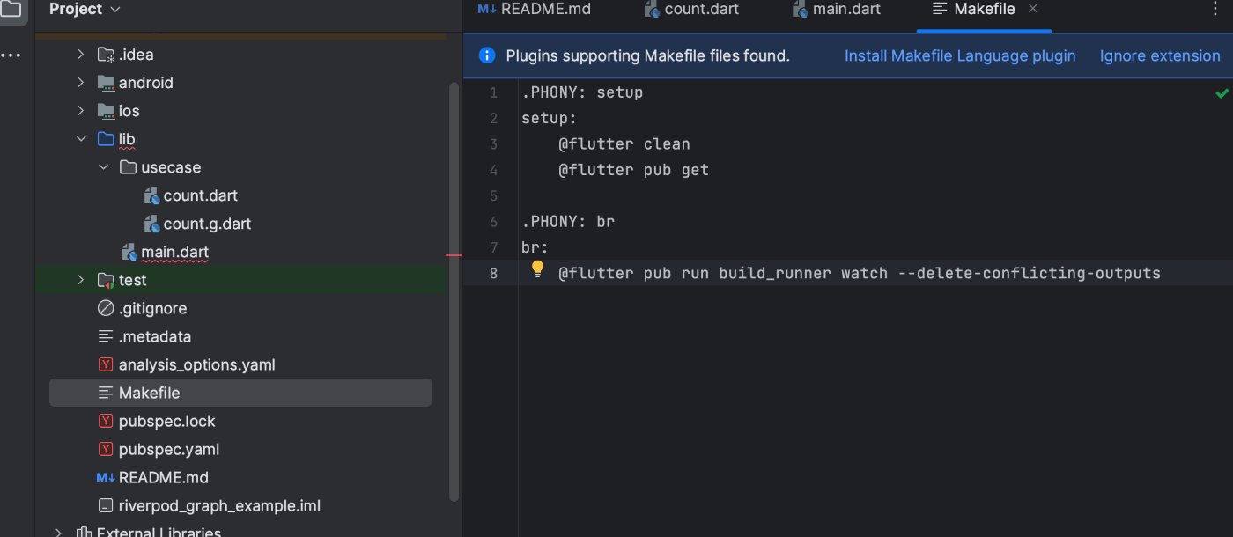Click the pubspec.yaml YAML icon

[106, 449]
